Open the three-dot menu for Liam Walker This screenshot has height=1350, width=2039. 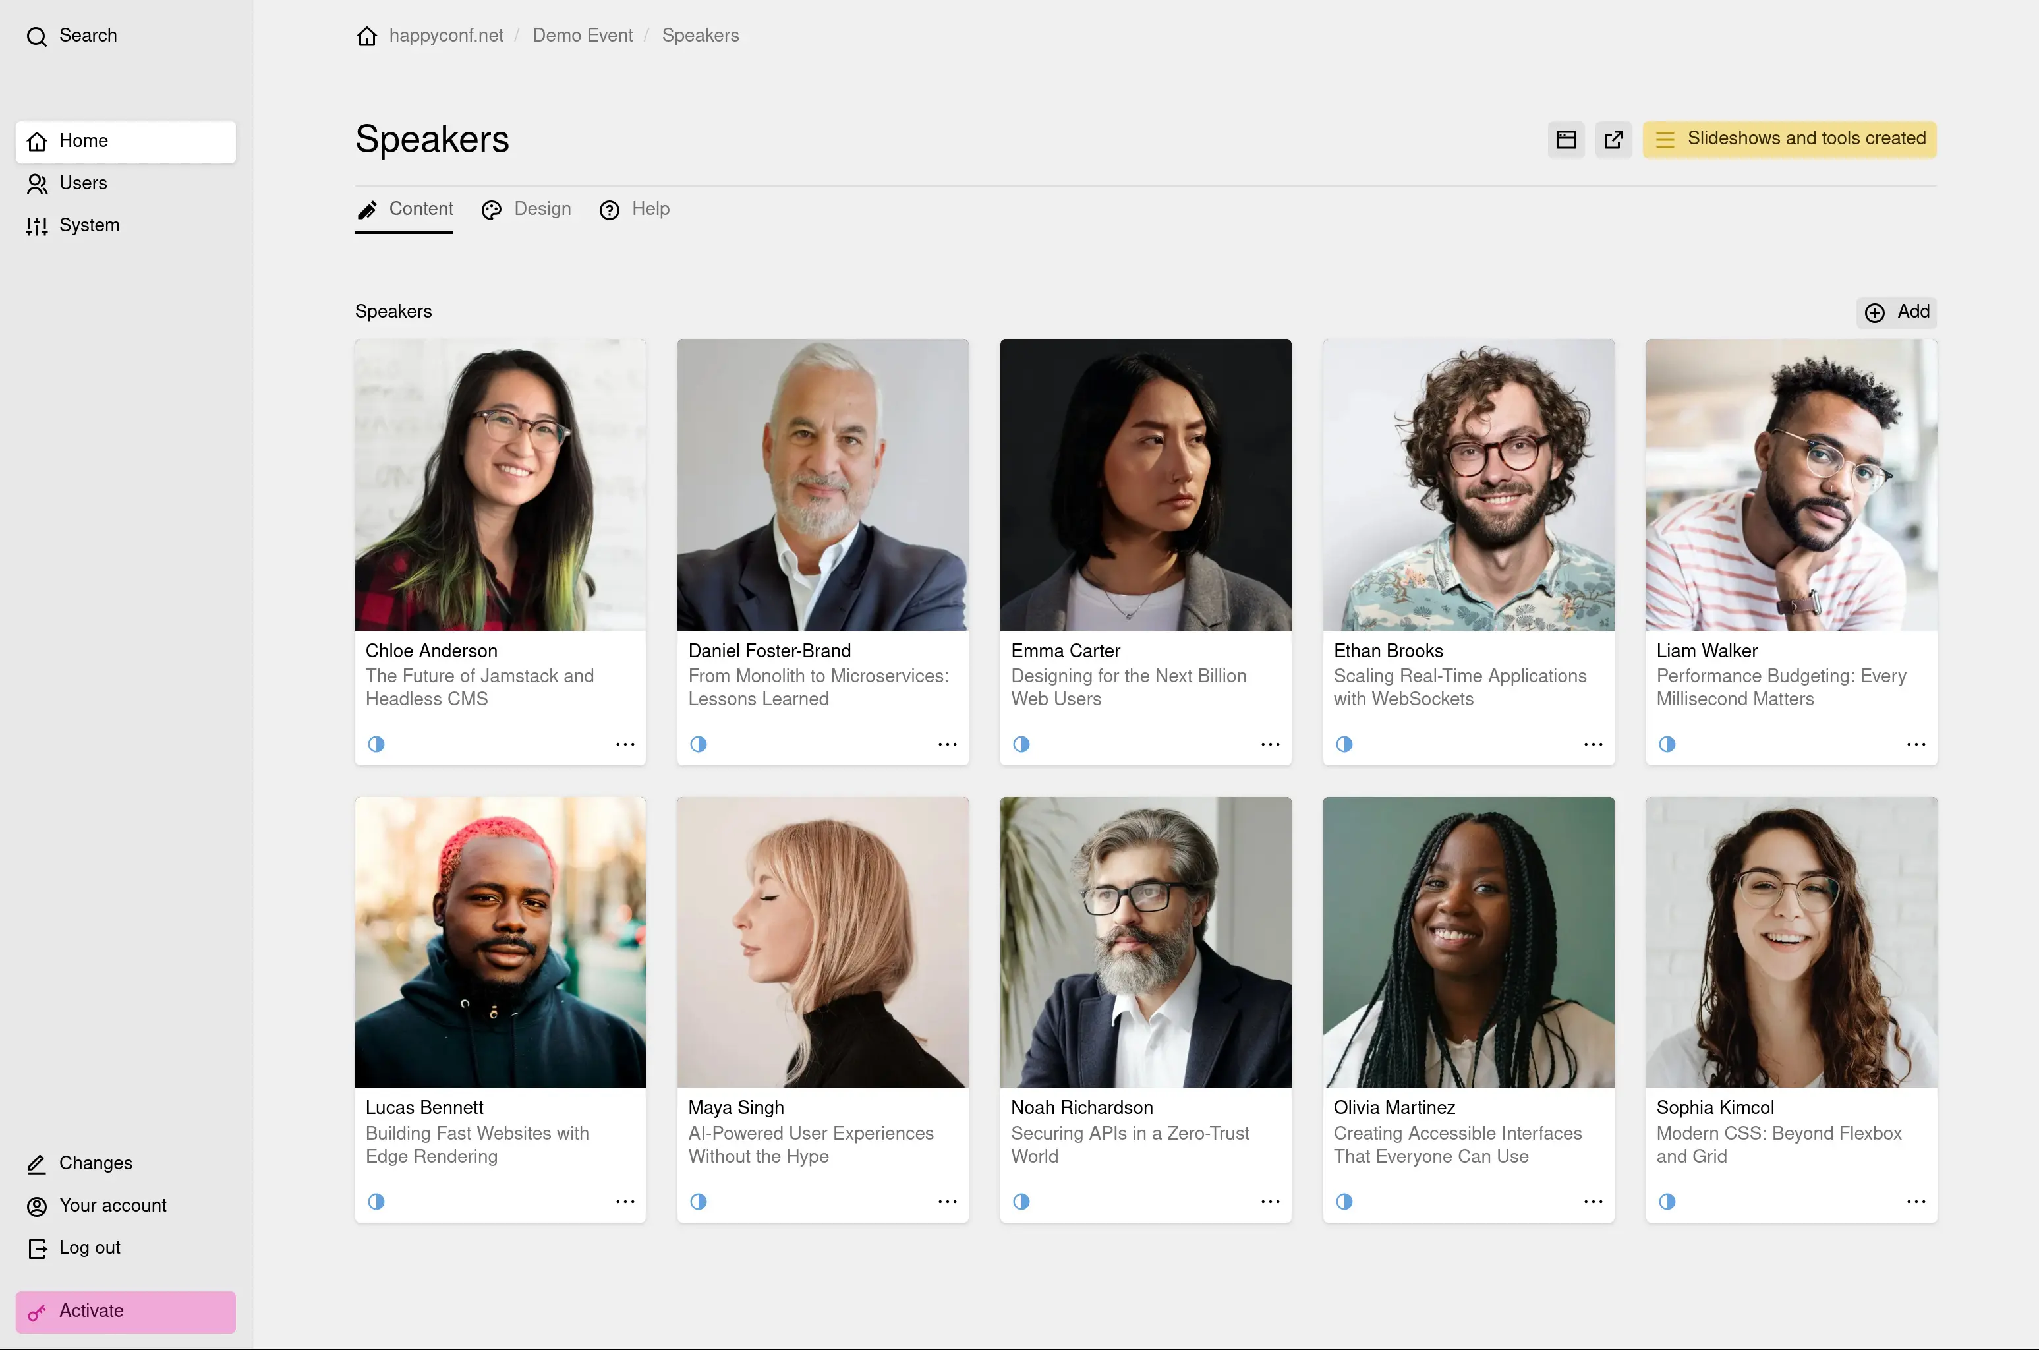point(1915,744)
